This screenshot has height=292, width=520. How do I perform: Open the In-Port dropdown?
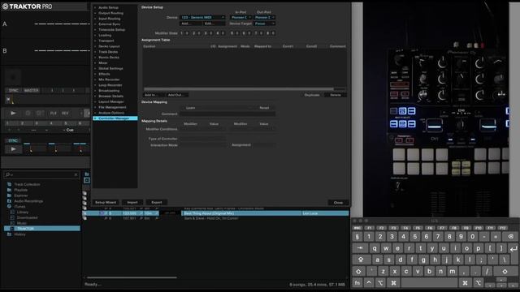(240, 17)
